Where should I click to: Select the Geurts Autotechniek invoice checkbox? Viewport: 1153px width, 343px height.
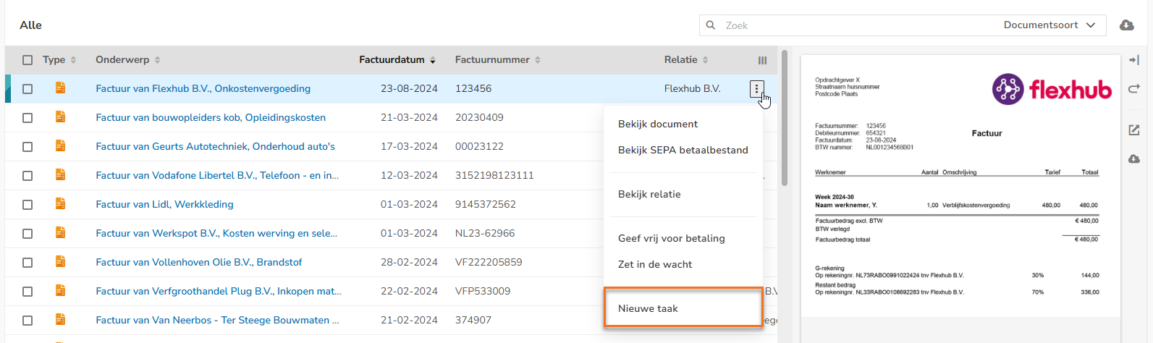click(28, 147)
